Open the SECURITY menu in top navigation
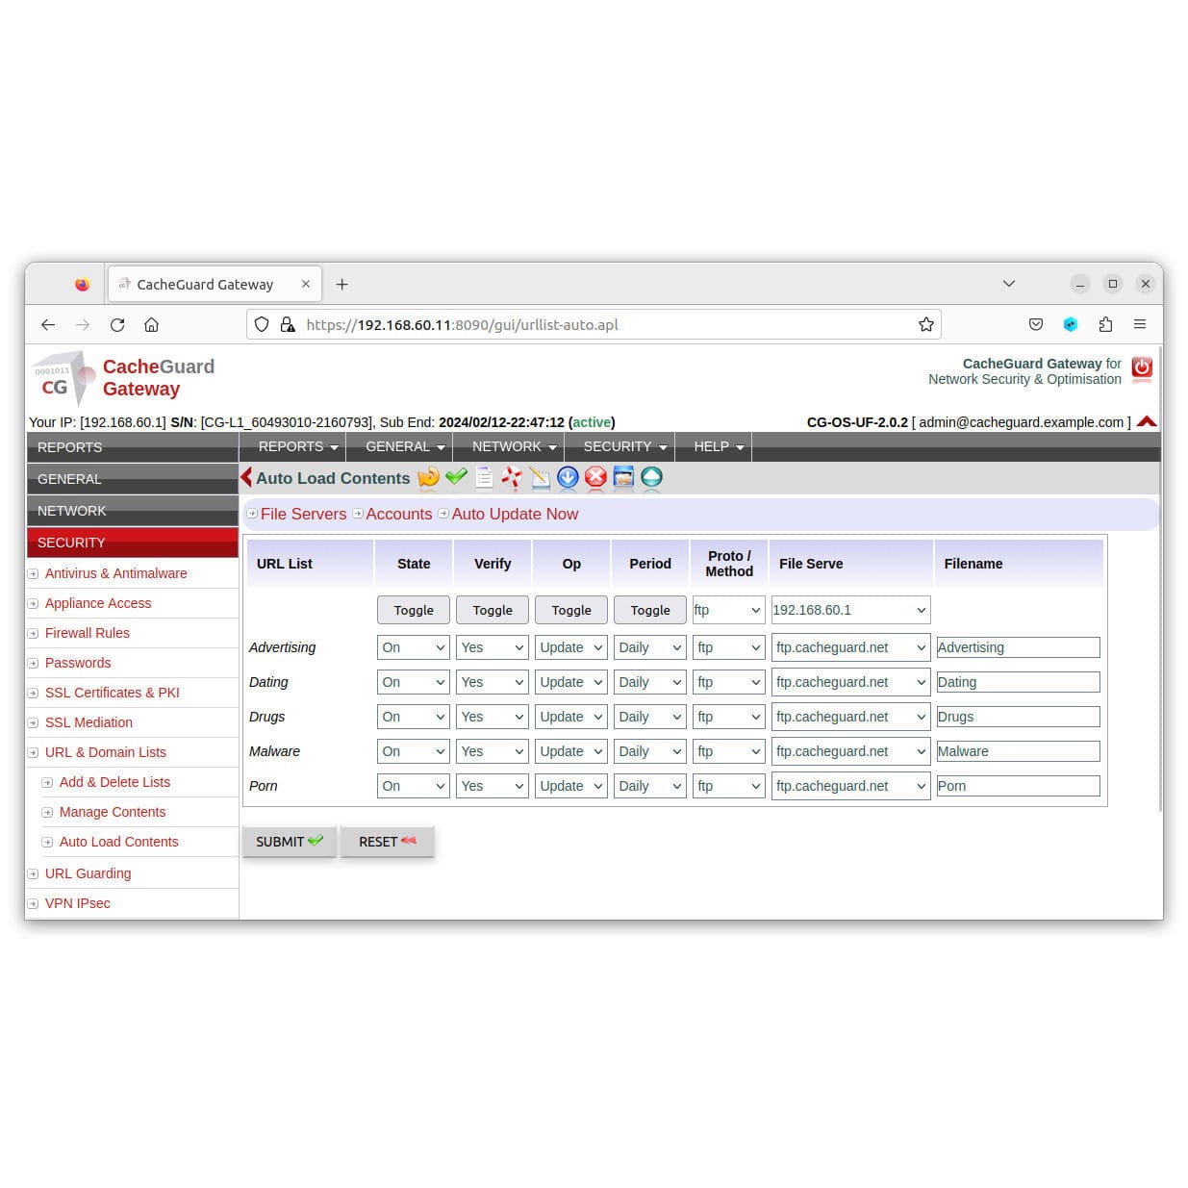This screenshot has width=1188, height=1188. 621,446
